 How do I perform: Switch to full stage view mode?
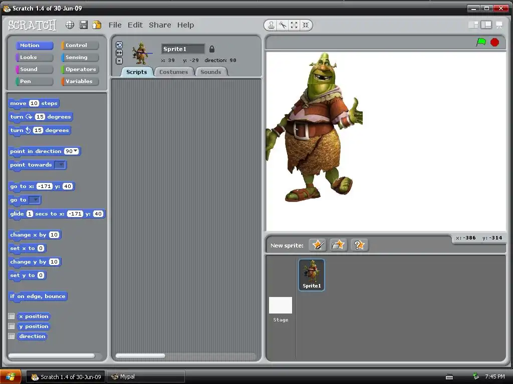click(x=486, y=25)
